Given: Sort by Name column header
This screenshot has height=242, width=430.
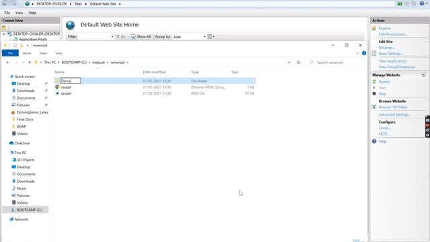Looking at the screenshot, I should pyautogui.click(x=60, y=72).
